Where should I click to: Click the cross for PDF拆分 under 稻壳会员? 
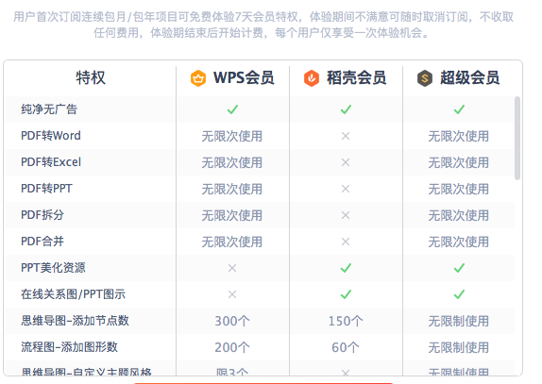(x=346, y=215)
